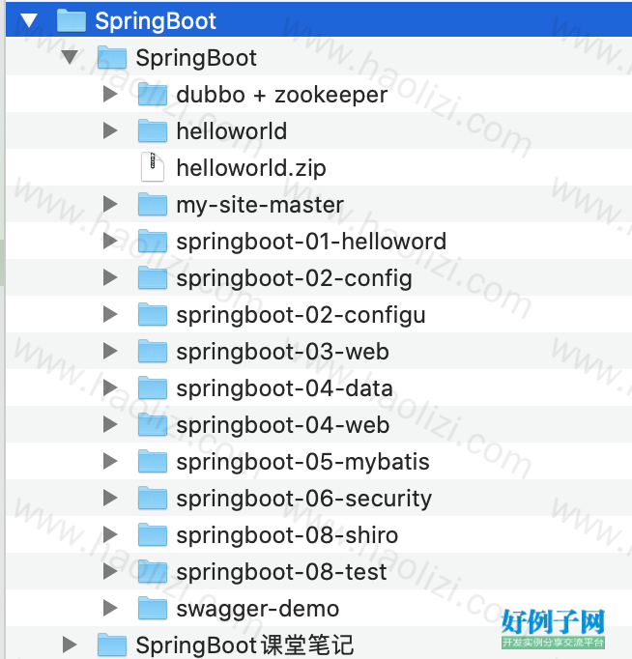Image resolution: width=632 pixels, height=659 pixels.
Task: Select the 'springboot-04-web' name
Action: (283, 425)
